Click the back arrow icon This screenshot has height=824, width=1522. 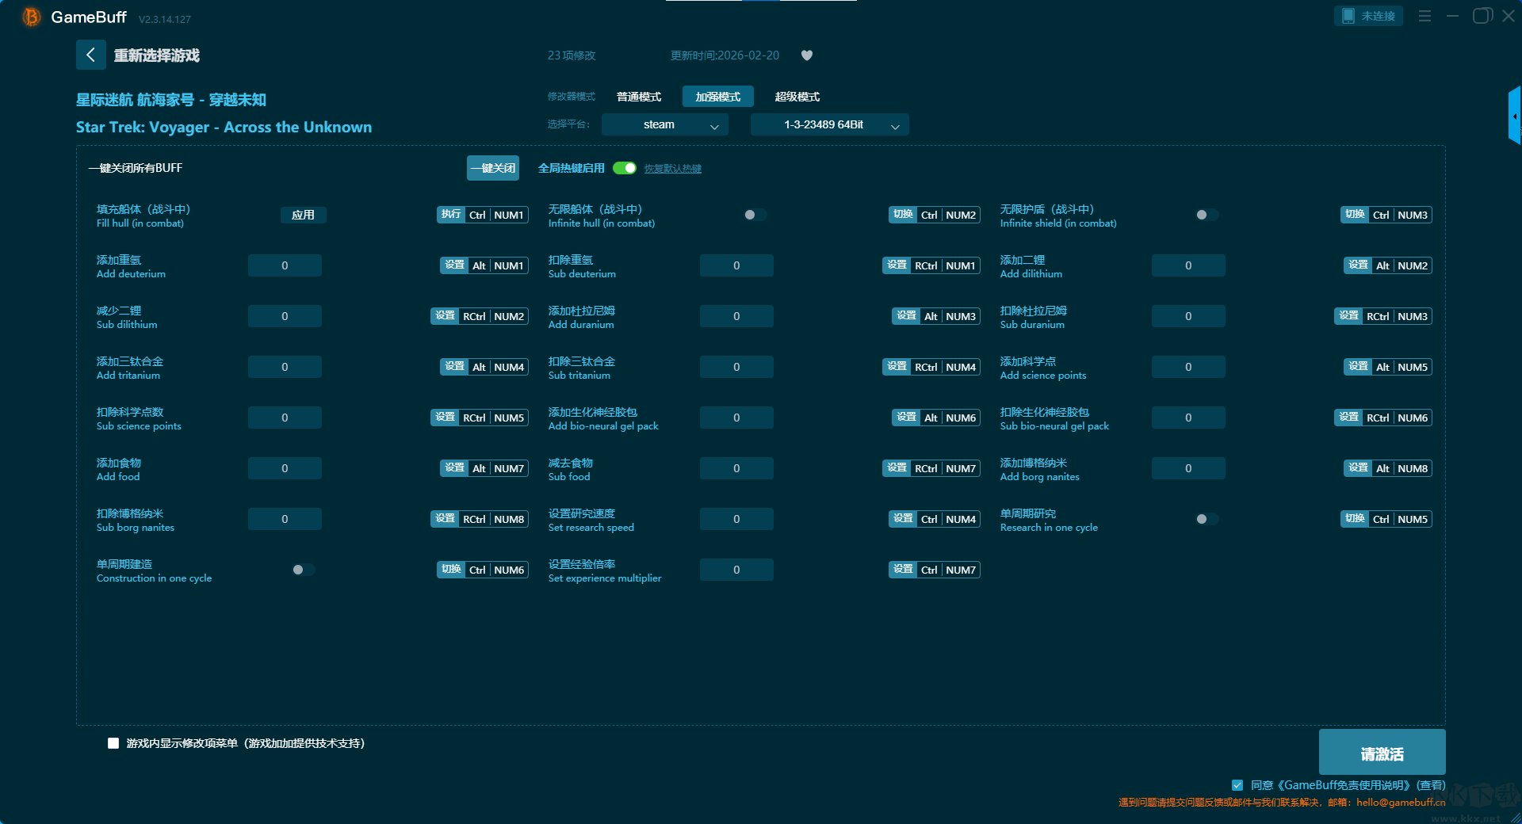90,55
